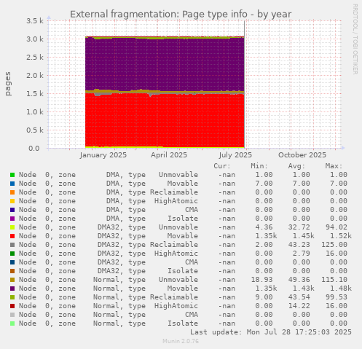Click the DMA32 Movable avg value '1.45k'
Viewport: 362px width, 349px height.
point(303,236)
